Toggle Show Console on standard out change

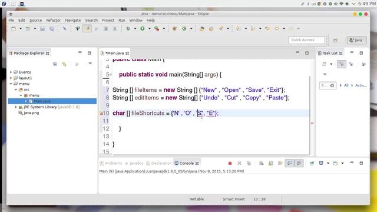[x=289, y=163]
